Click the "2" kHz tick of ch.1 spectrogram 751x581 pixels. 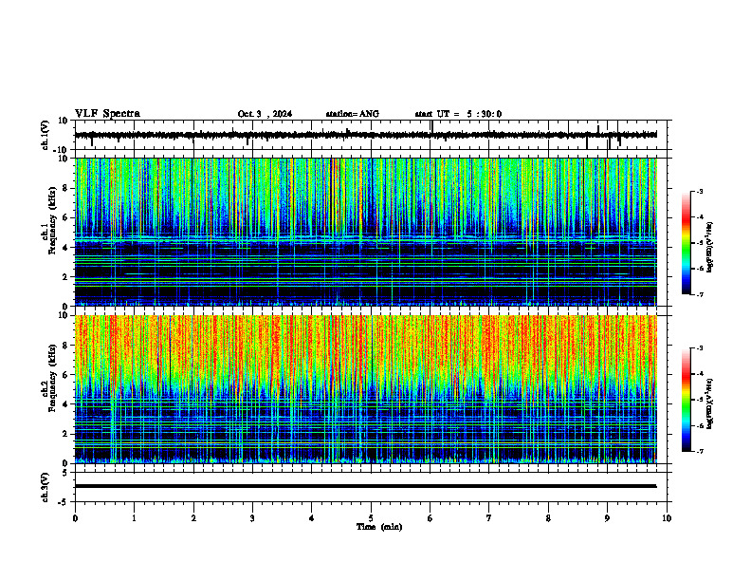[x=65, y=277]
